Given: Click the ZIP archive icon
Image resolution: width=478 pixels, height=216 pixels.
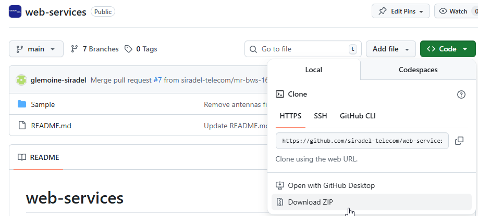Looking at the screenshot, I should point(279,202).
